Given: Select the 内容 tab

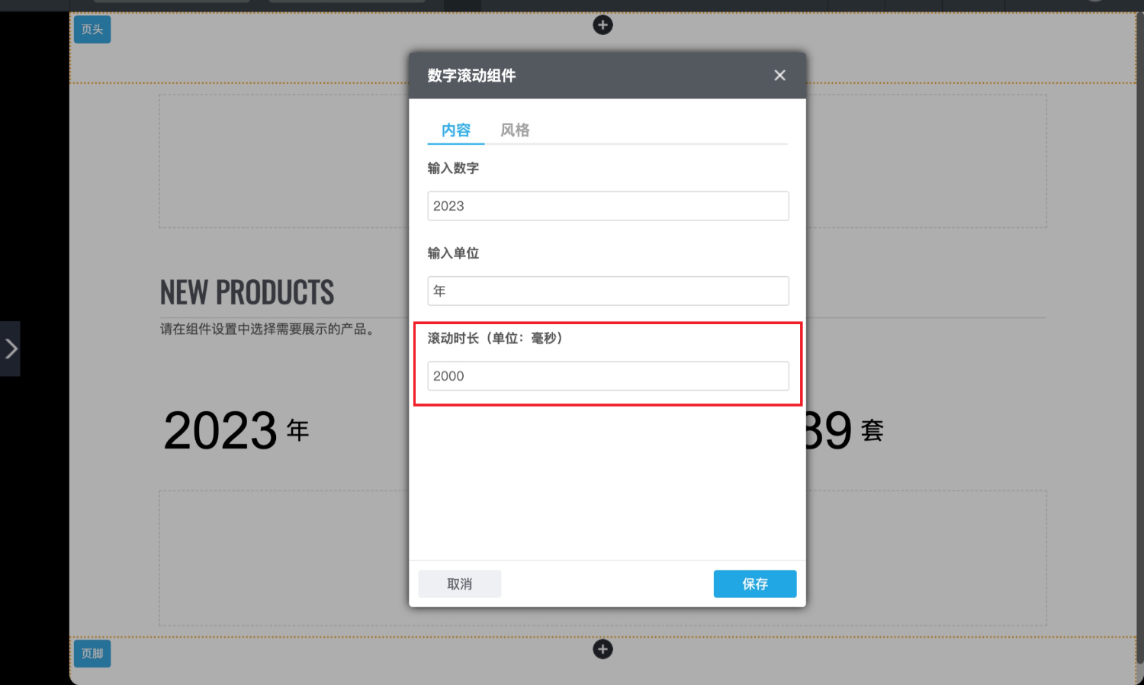Looking at the screenshot, I should pyautogui.click(x=456, y=130).
